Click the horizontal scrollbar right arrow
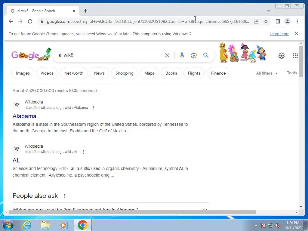Screen dimensions: 308x231 click(296, 212)
